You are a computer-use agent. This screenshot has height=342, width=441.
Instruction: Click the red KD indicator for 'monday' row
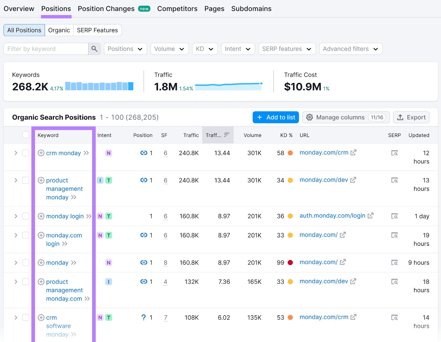(290, 262)
